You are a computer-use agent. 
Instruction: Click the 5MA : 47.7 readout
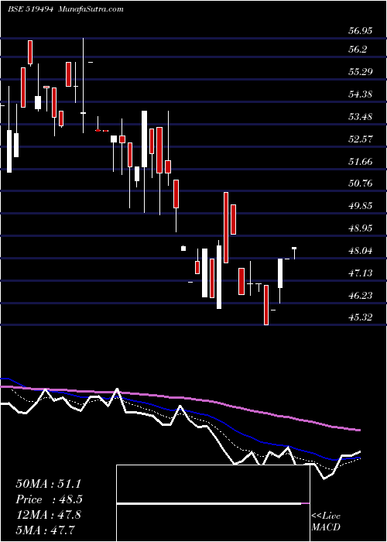tap(45, 530)
